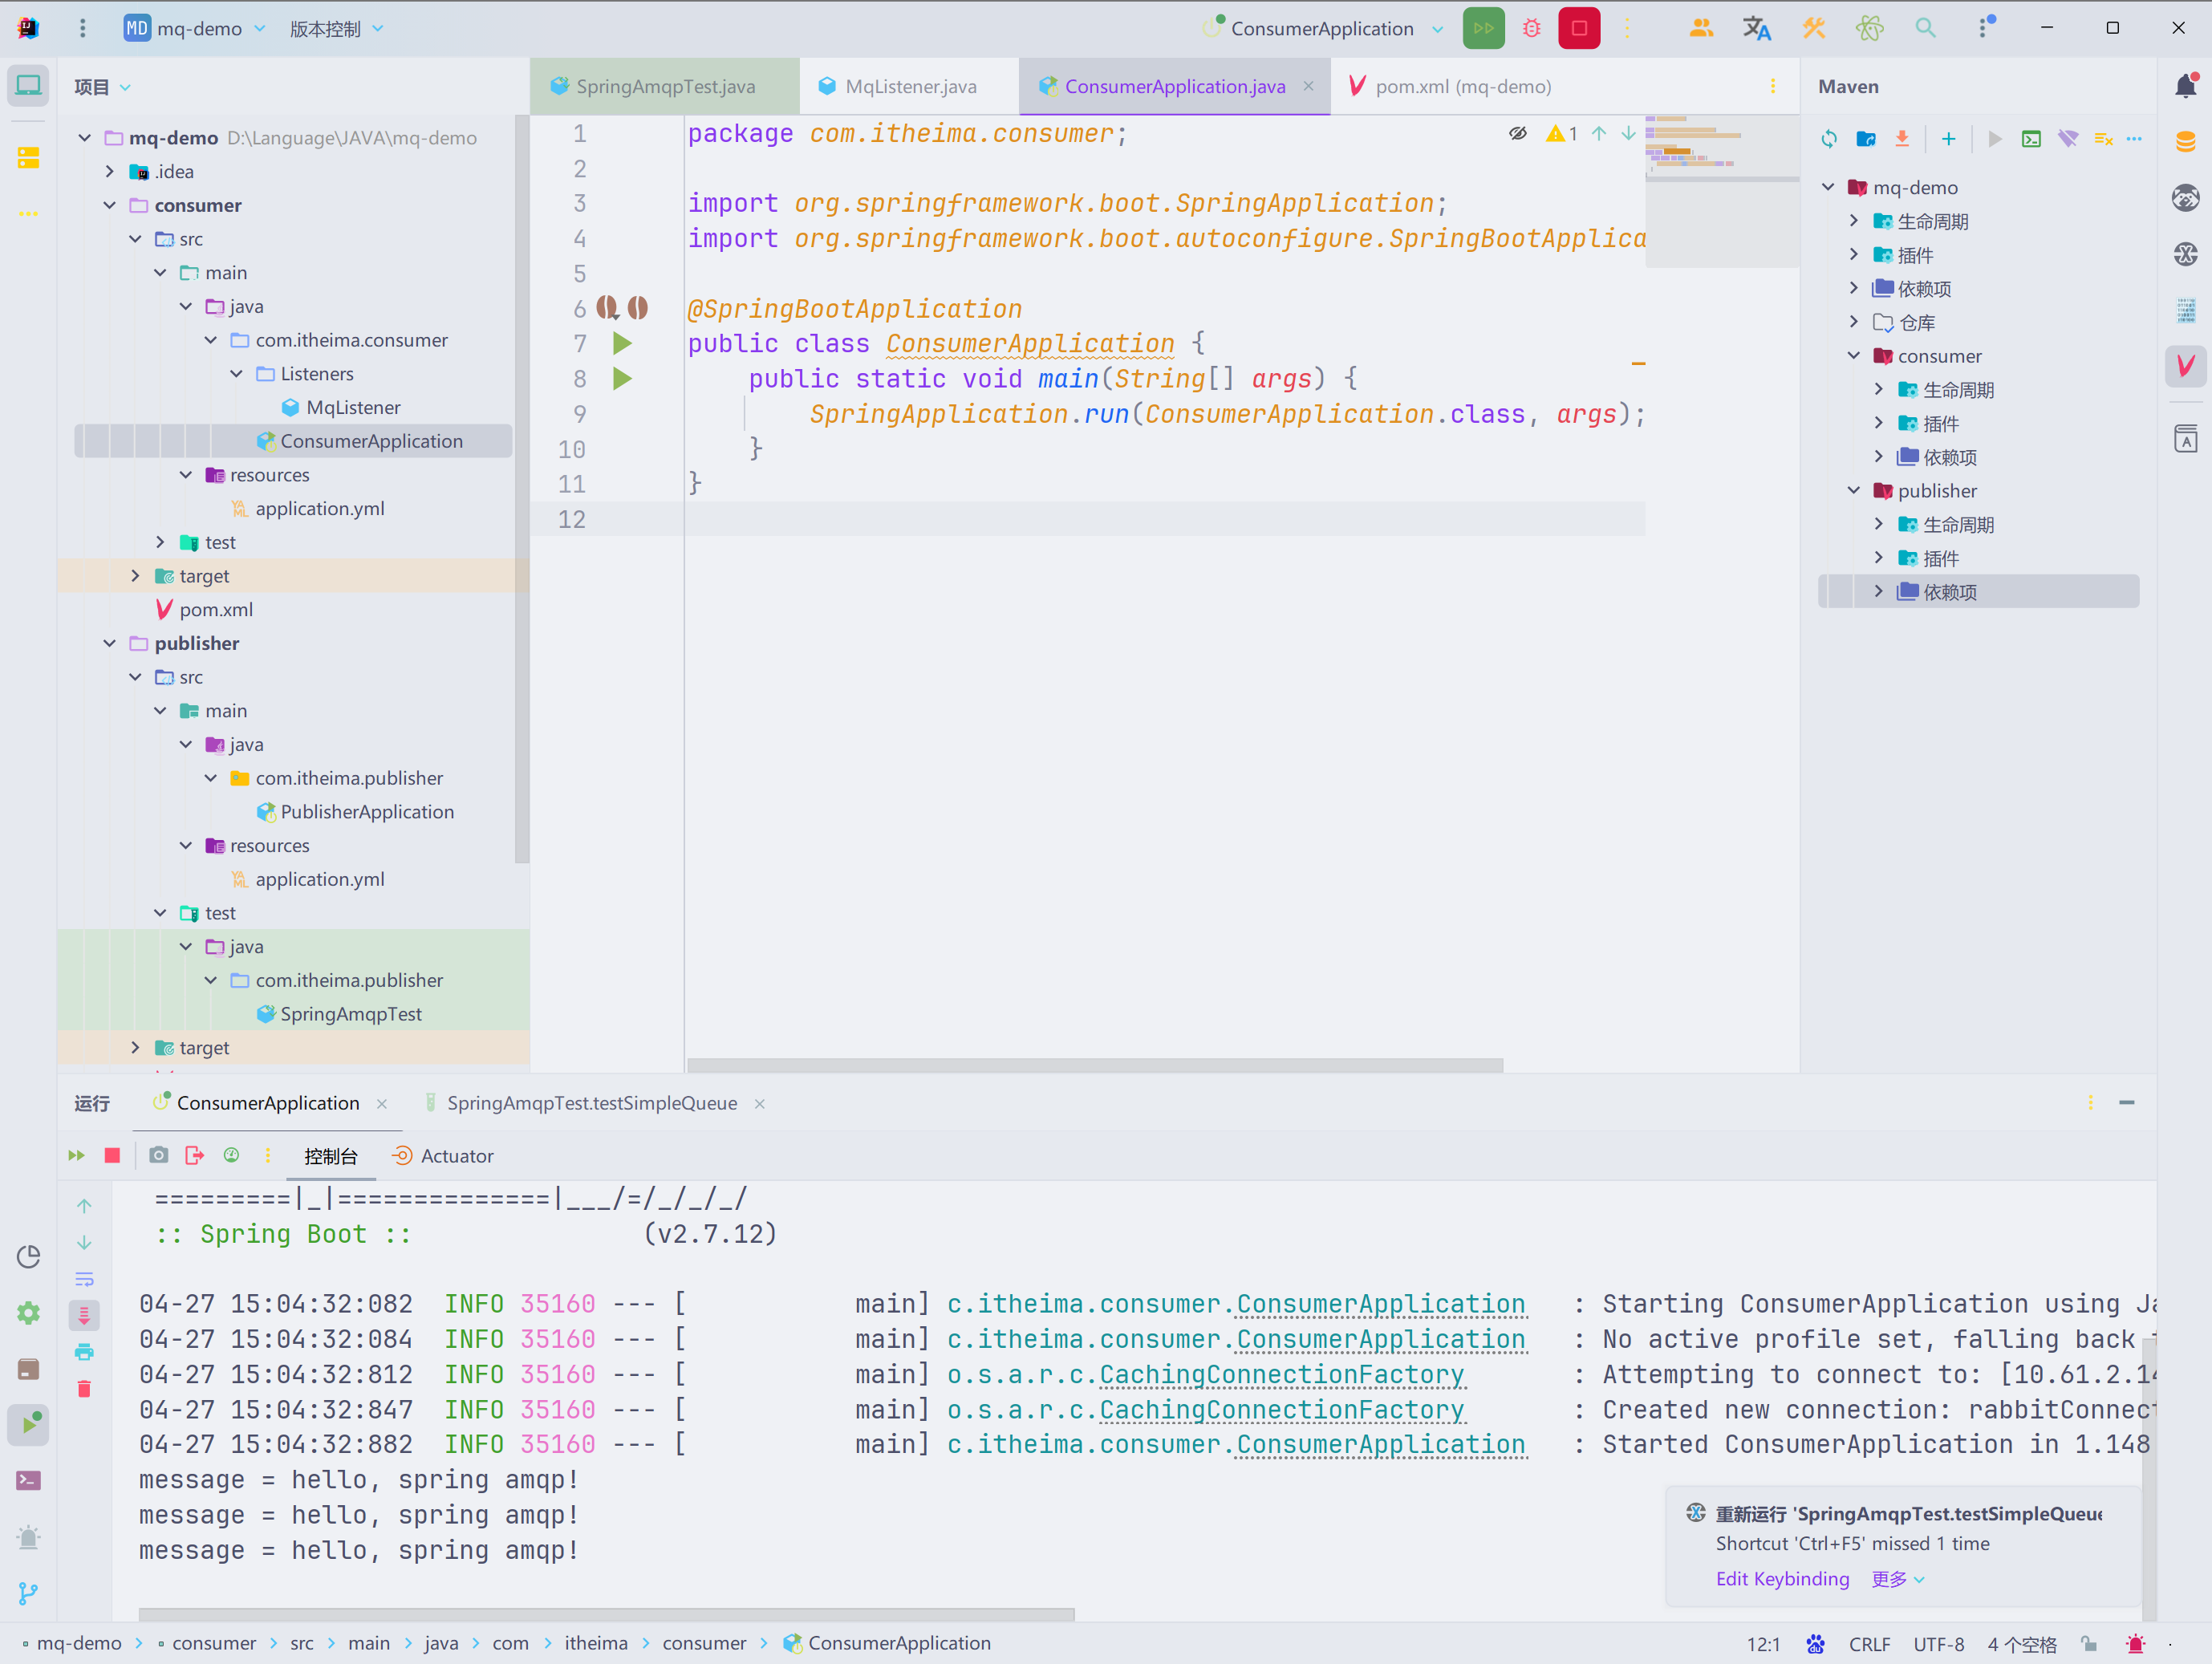This screenshot has height=1664, width=2212.
Task: Click Maven reload all projects icon
Action: [1828, 139]
